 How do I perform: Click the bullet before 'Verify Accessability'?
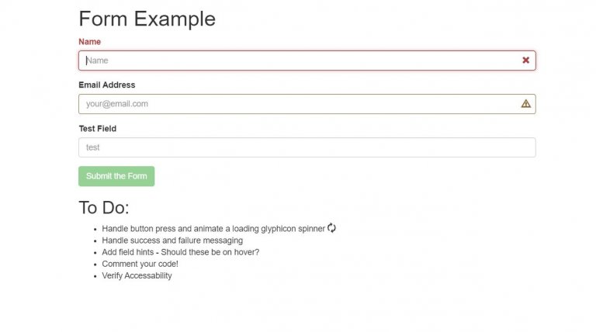95,277
